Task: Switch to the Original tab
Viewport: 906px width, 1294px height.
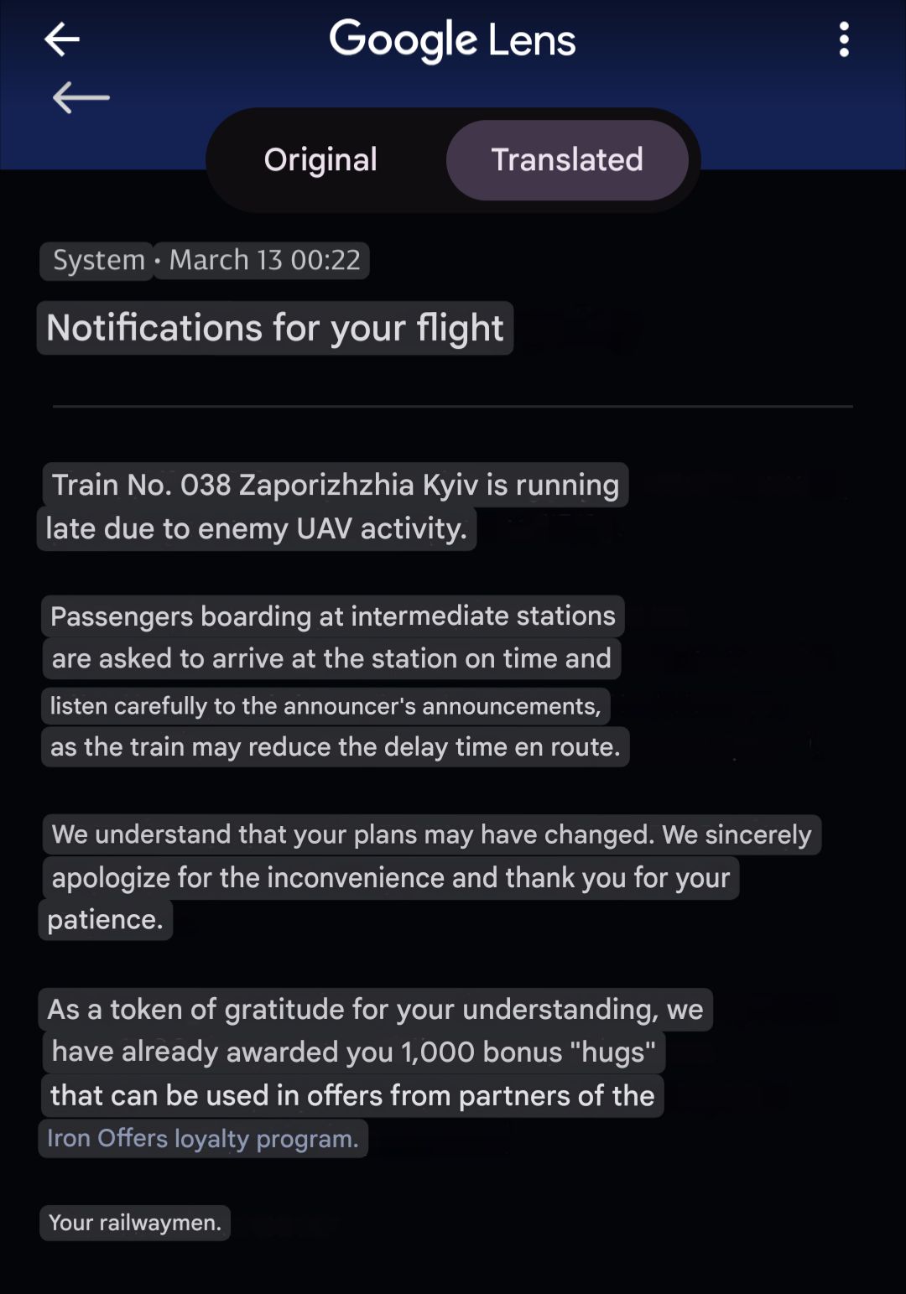Action: click(x=320, y=159)
